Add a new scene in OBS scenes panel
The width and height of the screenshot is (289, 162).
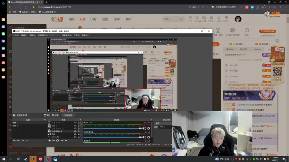pos(14,140)
